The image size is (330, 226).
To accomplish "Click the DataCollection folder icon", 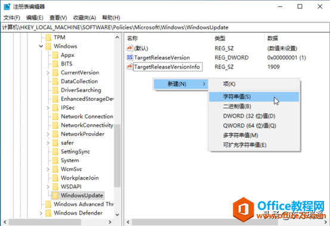I will (55, 82).
